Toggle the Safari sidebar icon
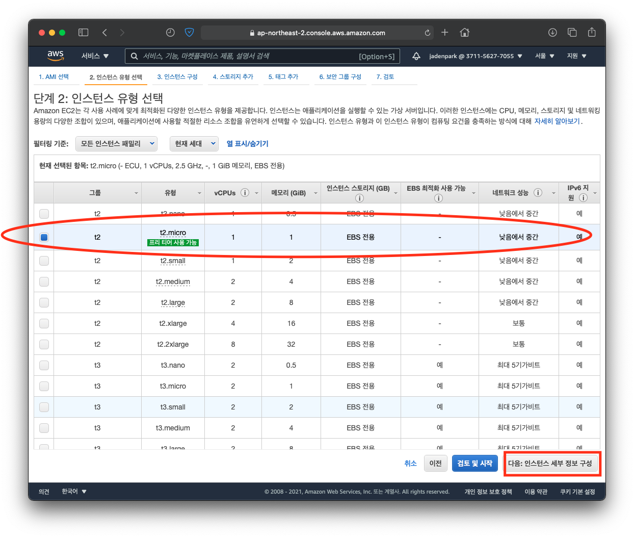The width and height of the screenshot is (634, 538). [84, 33]
